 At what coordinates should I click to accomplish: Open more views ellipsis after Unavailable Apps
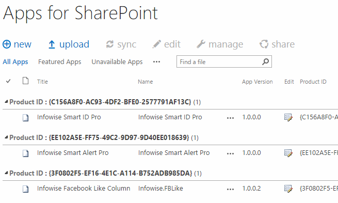(x=156, y=62)
